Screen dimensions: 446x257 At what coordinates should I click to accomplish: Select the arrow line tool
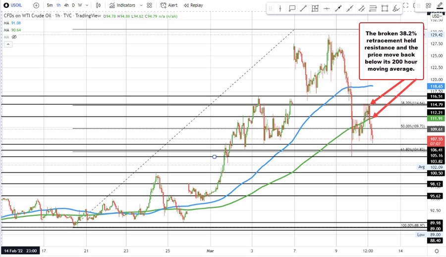[x=338, y=8]
